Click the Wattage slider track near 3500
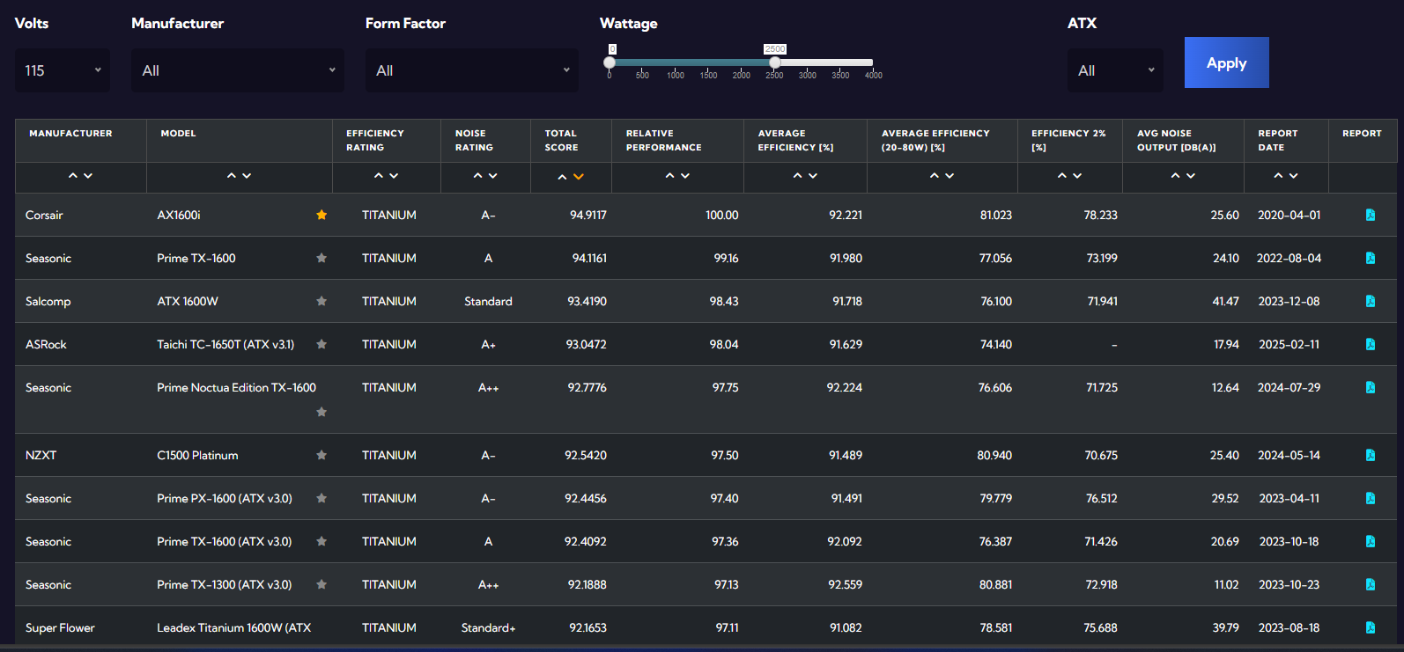 (840, 62)
